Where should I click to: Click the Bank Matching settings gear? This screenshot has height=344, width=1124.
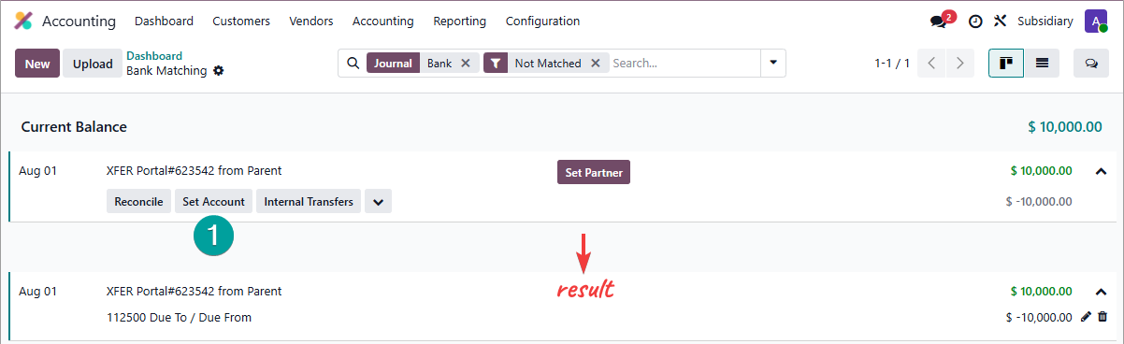coord(219,71)
